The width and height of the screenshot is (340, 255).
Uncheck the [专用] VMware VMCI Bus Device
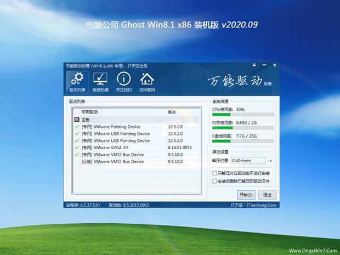77,155
